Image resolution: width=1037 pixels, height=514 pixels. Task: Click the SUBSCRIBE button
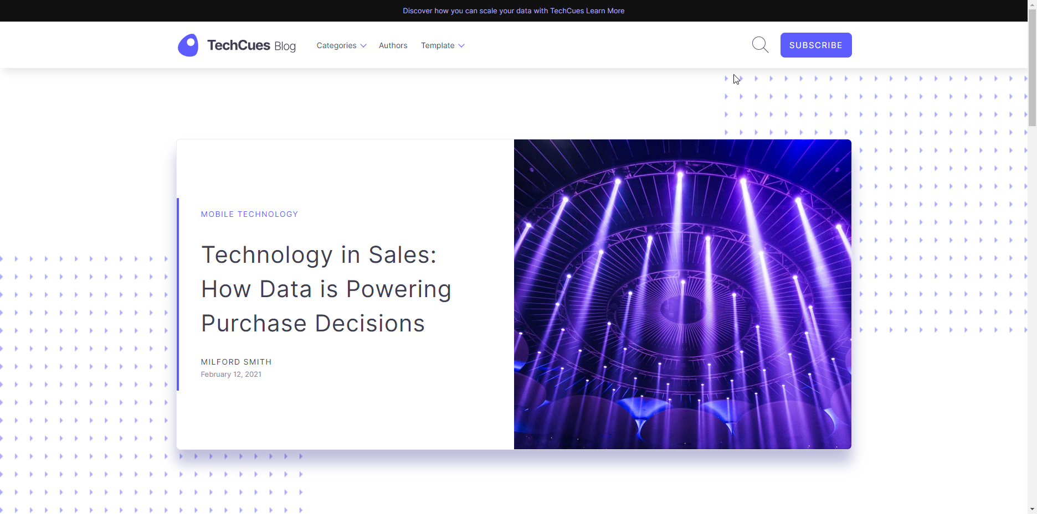click(816, 45)
